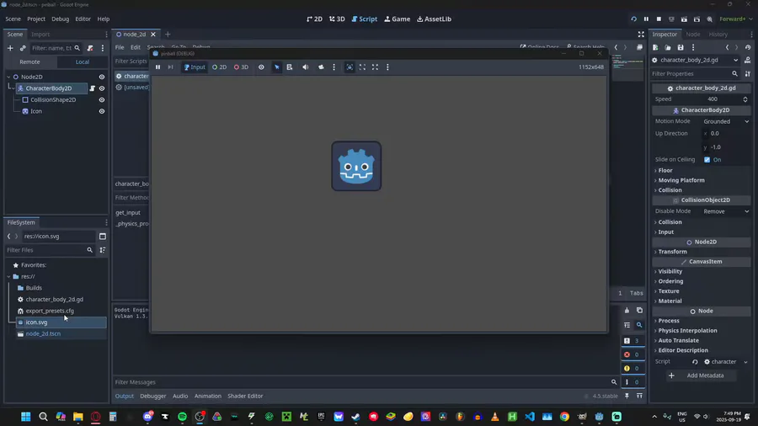Screen dimensions: 758x426
Task: Open the Script resource dropdown arrow
Action: click(745, 362)
